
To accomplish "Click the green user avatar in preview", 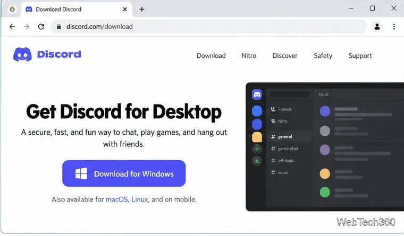I will [x=325, y=192].
